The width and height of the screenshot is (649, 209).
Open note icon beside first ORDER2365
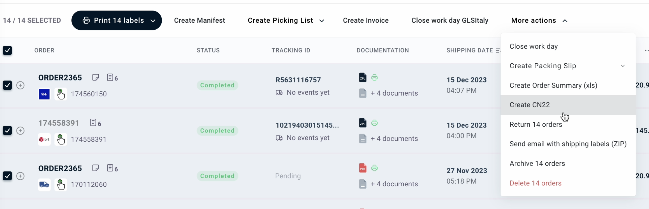coord(96,77)
